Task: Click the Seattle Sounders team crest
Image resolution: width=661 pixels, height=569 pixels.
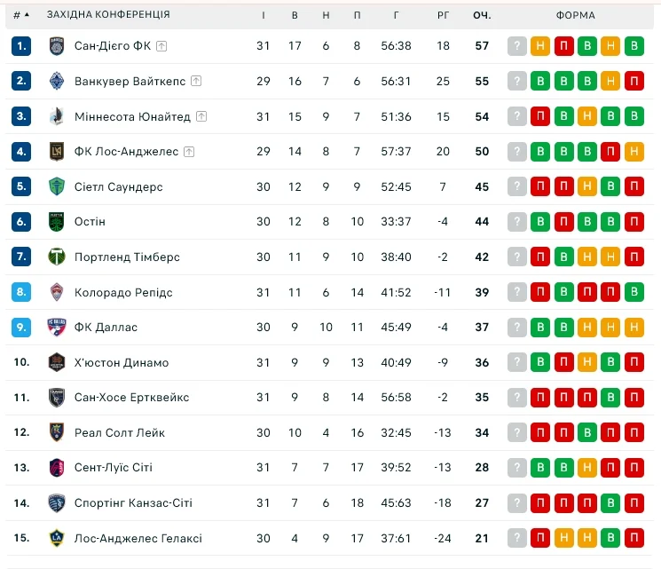Action: click(x=57, y=186)
